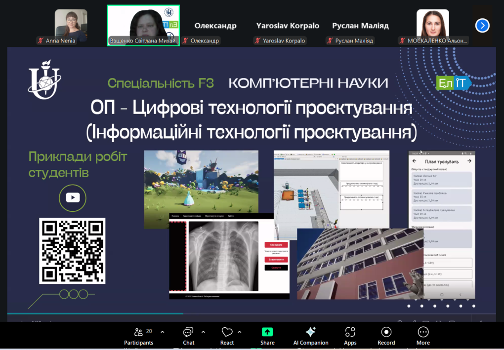Select МОСКАЛЕНКО Альона video thumbnail

point(432,25)
